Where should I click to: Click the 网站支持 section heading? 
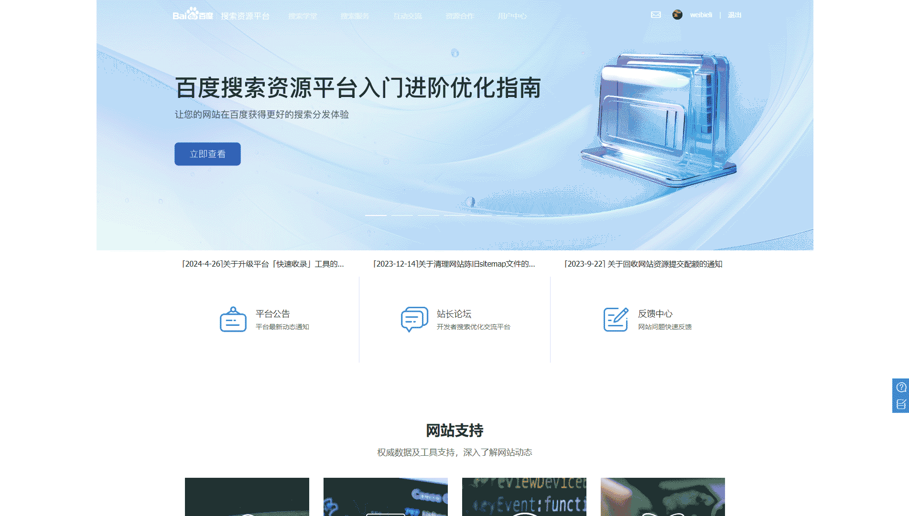[x=454, y=430]
